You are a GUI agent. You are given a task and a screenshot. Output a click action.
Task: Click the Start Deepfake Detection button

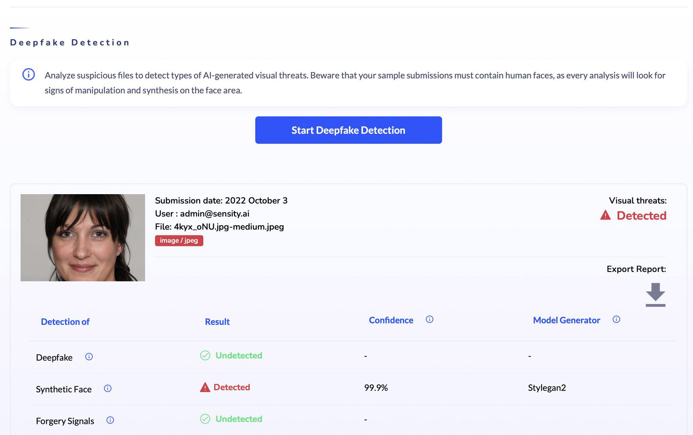tap(348, 130)
